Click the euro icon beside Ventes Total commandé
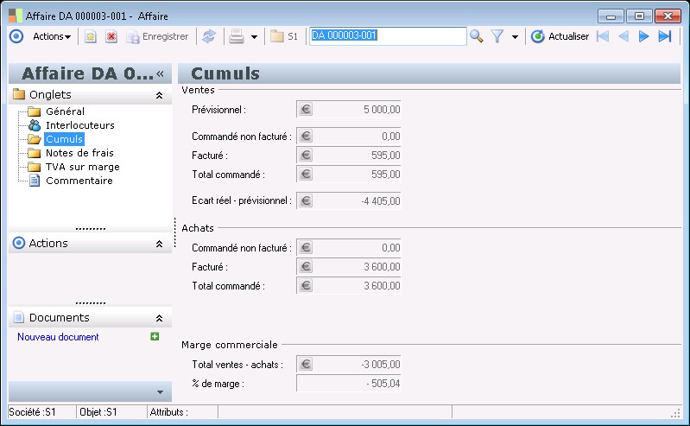 pyautogui.click(x=306, y=174)
